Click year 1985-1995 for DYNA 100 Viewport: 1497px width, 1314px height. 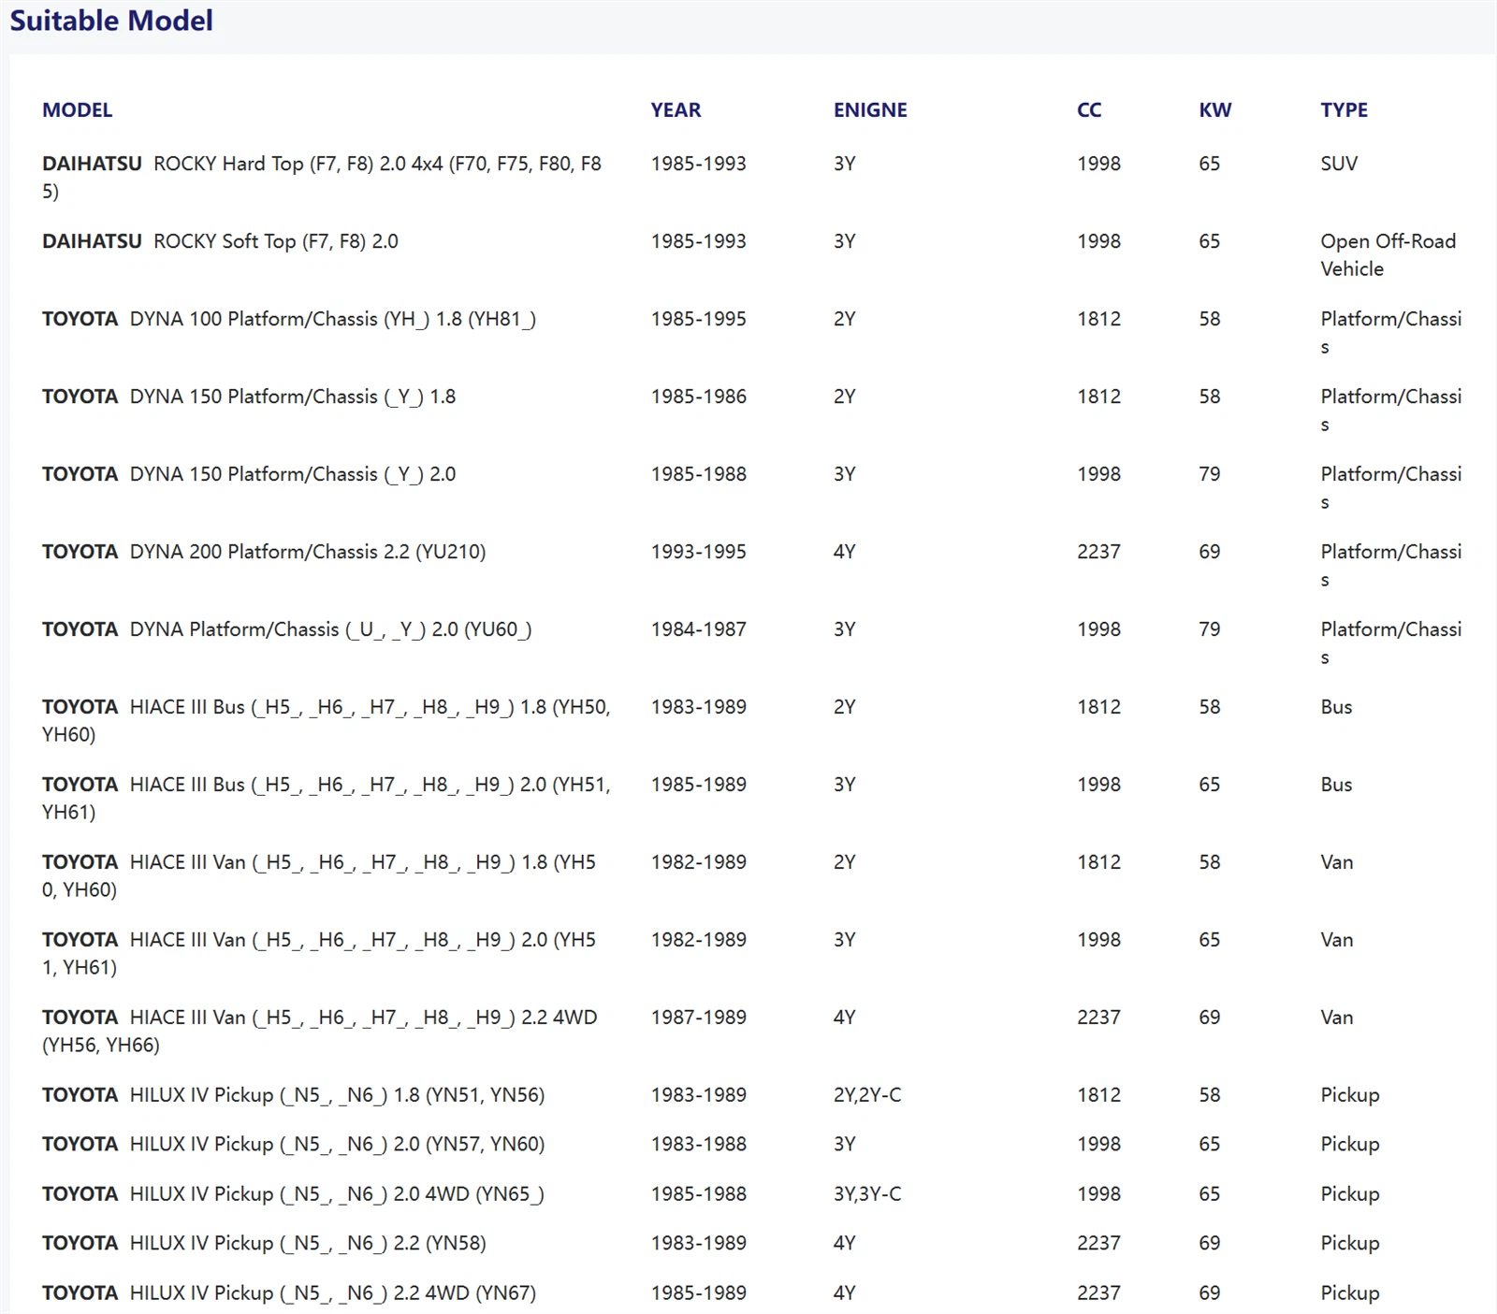tap(699, 319)
